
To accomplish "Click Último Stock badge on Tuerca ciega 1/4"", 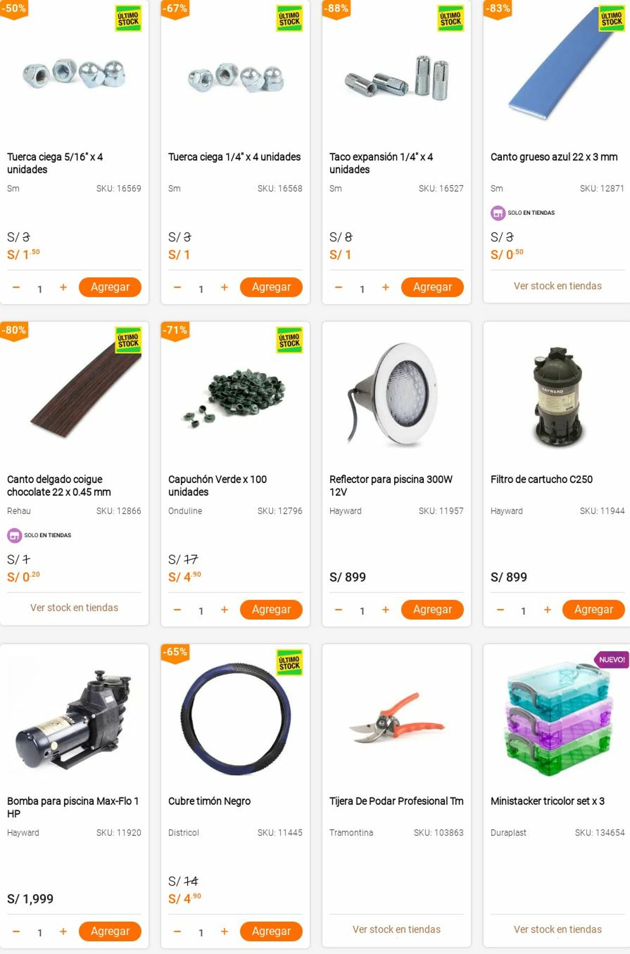I will 290,19.
